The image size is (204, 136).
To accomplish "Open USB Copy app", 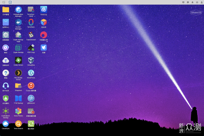I will (x=31, y=48).
